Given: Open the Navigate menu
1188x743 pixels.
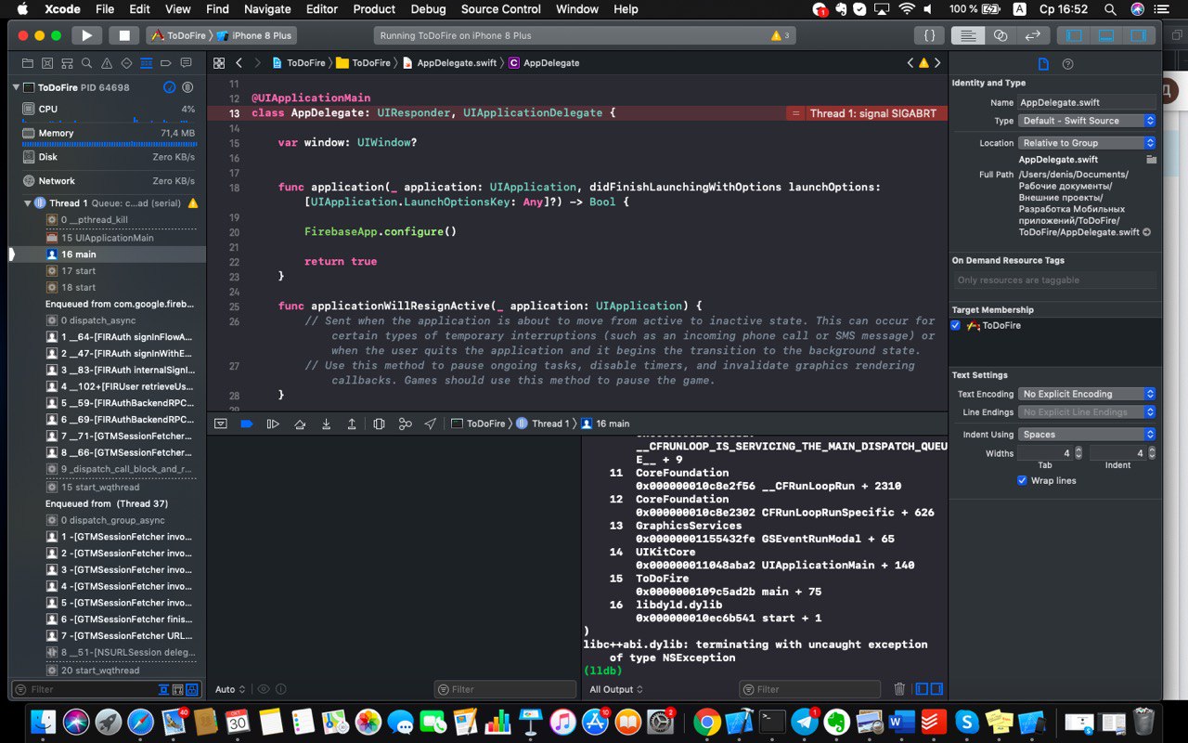Looking at the screenshot, I should (x=267, y=9).
